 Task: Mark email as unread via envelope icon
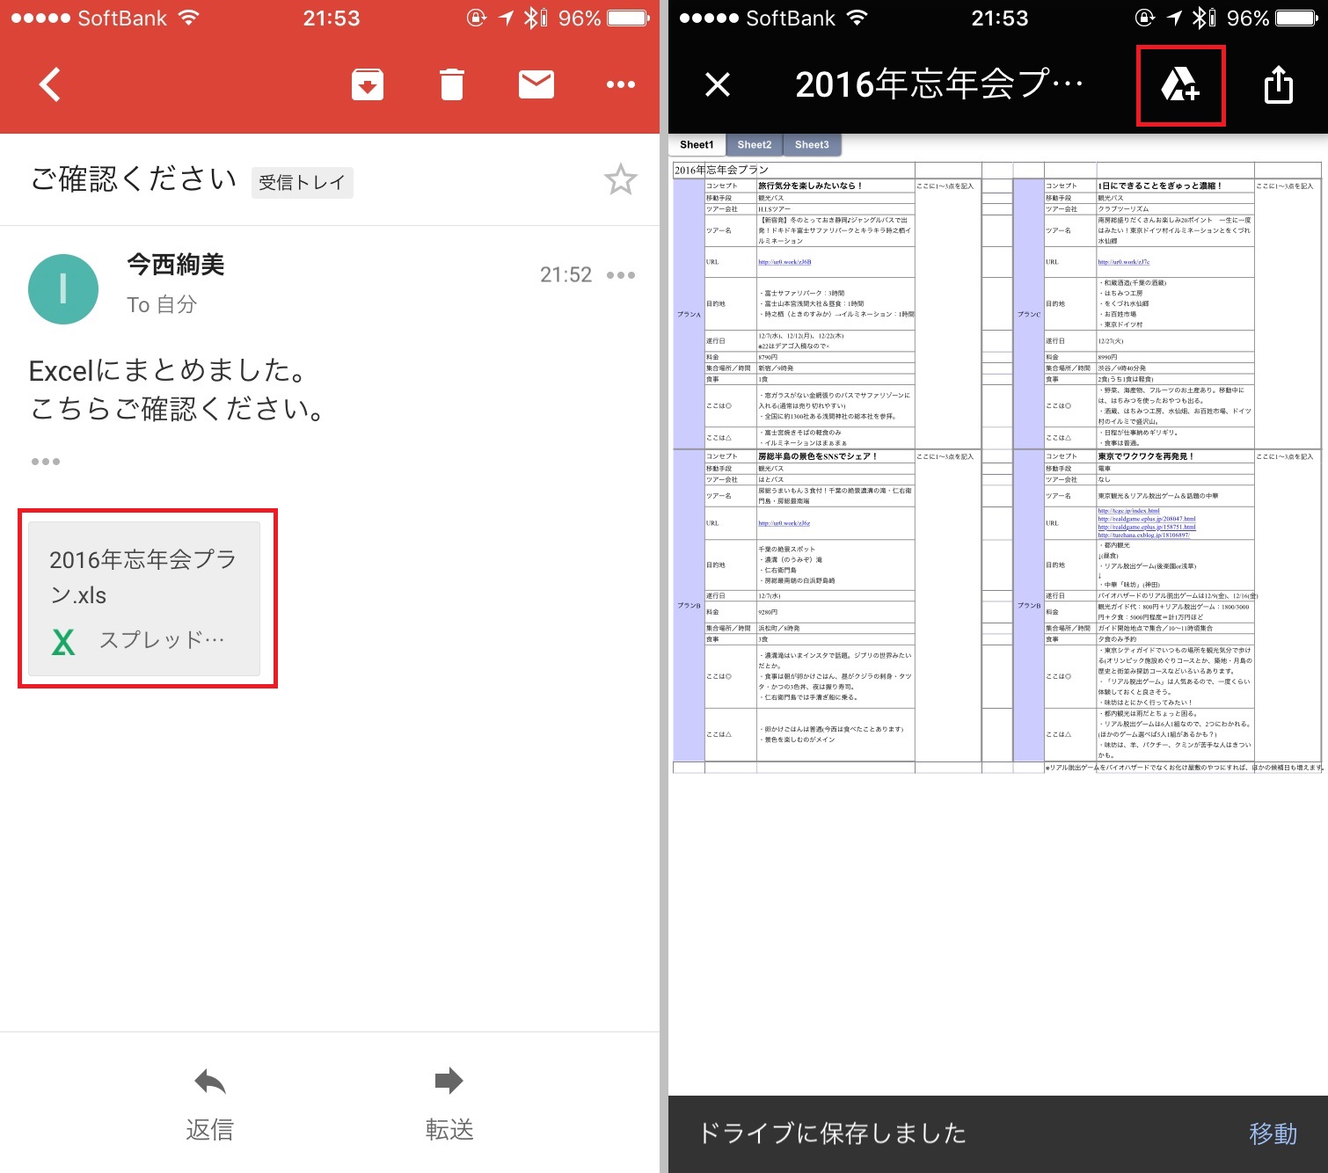(x=536, y=84)
